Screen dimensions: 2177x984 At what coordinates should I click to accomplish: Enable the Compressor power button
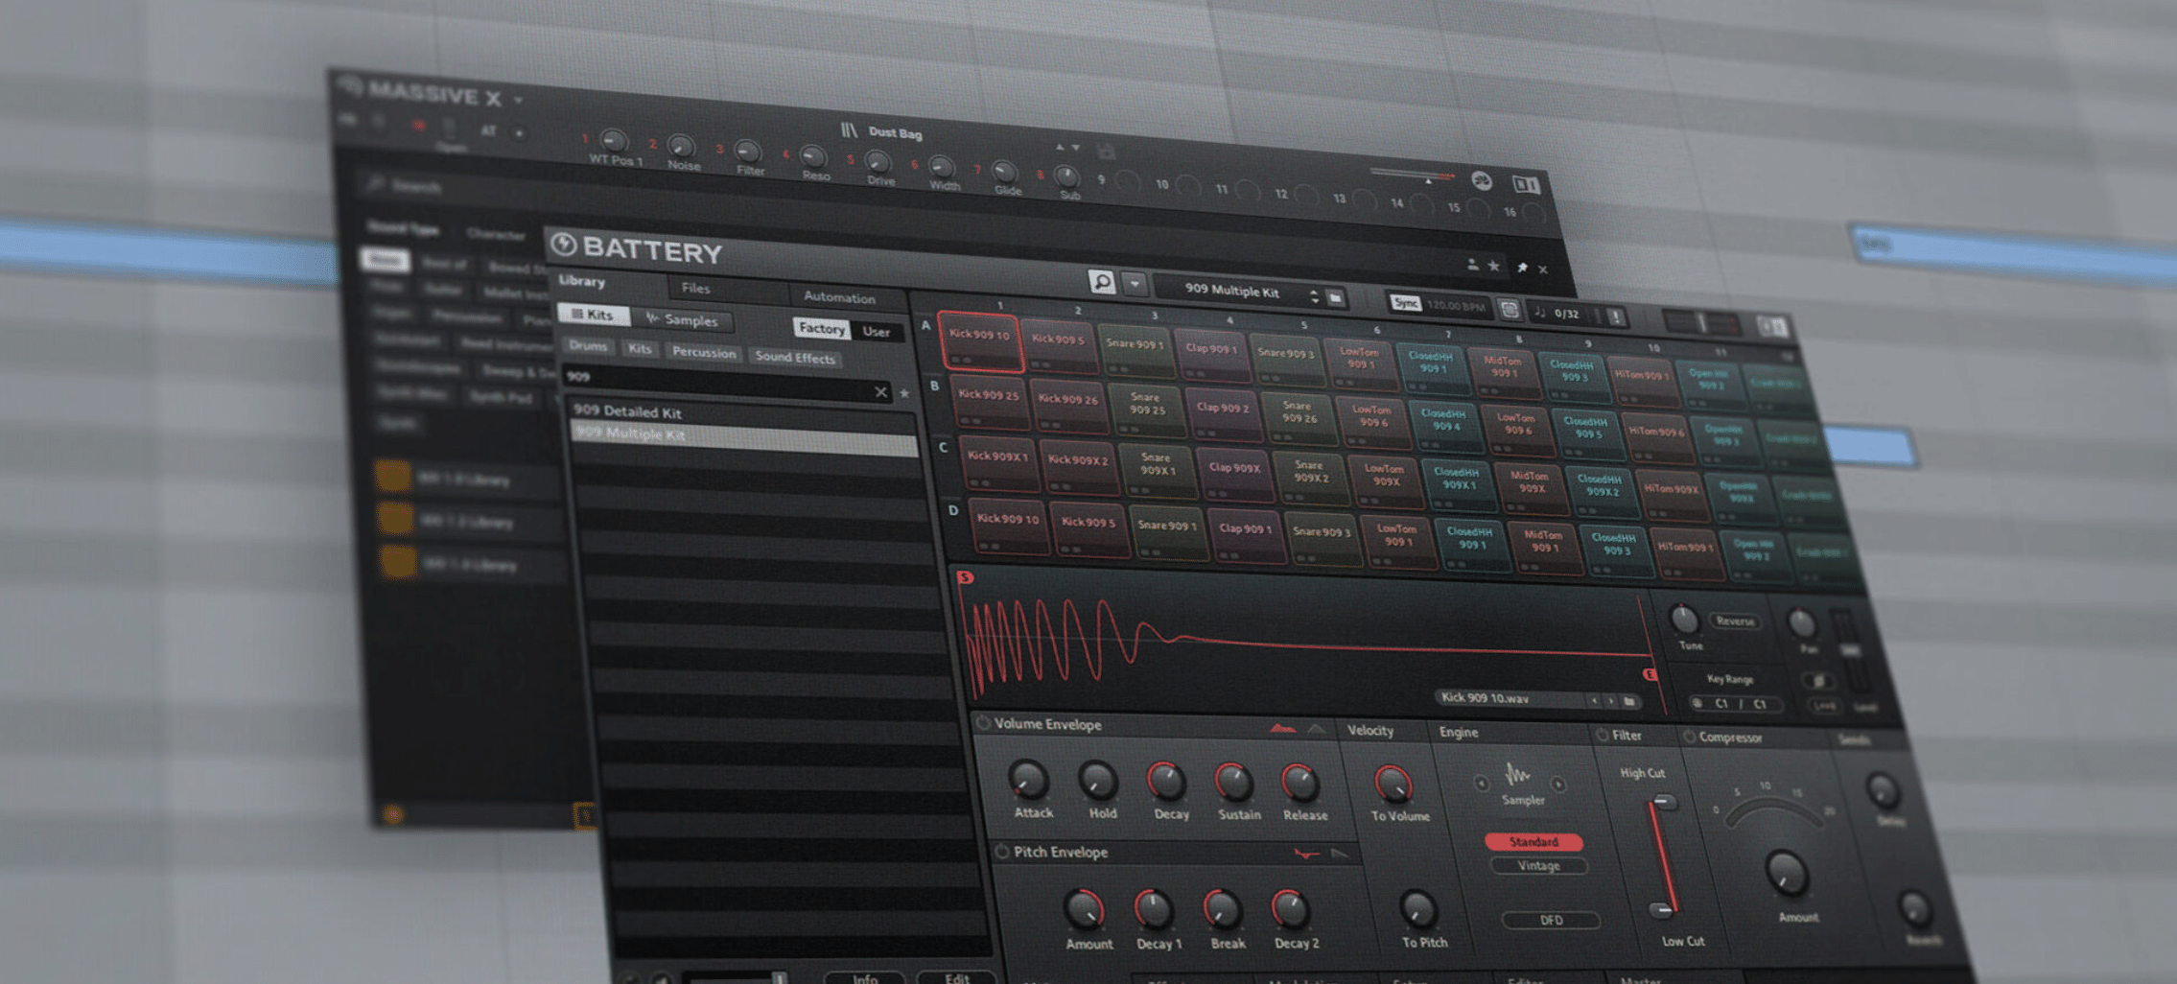[1689, 738]
